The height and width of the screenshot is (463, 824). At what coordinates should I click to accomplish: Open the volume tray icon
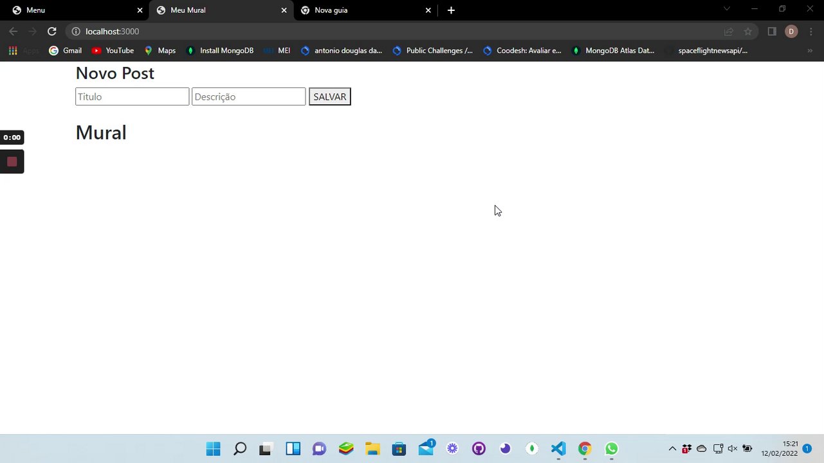click(x=732, y=449)
